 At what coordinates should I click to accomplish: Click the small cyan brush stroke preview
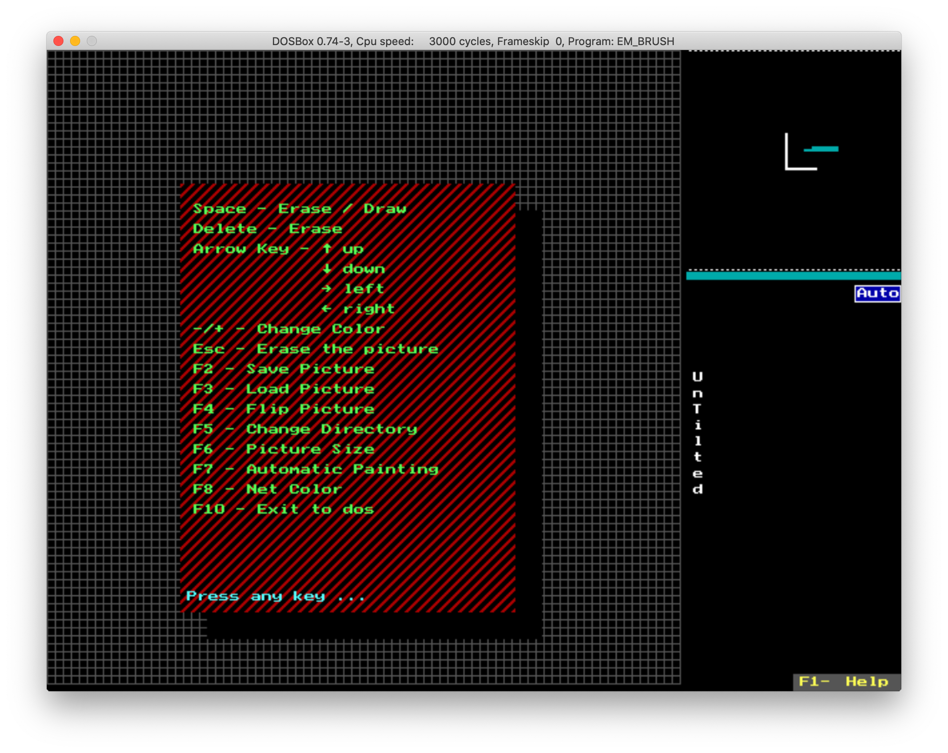tap(822, 149)
